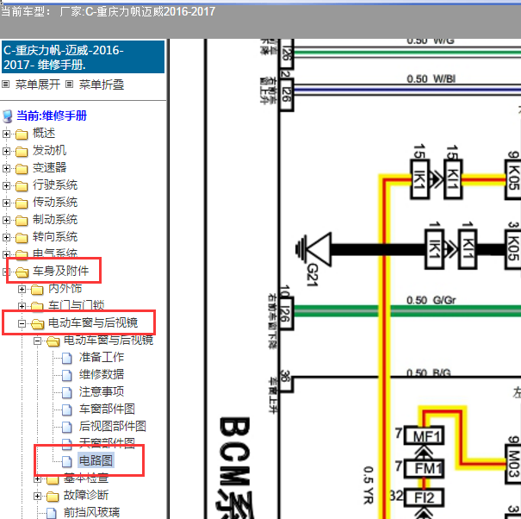Screen dimensions: 521x519
Task: Select the 传动系统 tree item
Action: click(55, 203)
